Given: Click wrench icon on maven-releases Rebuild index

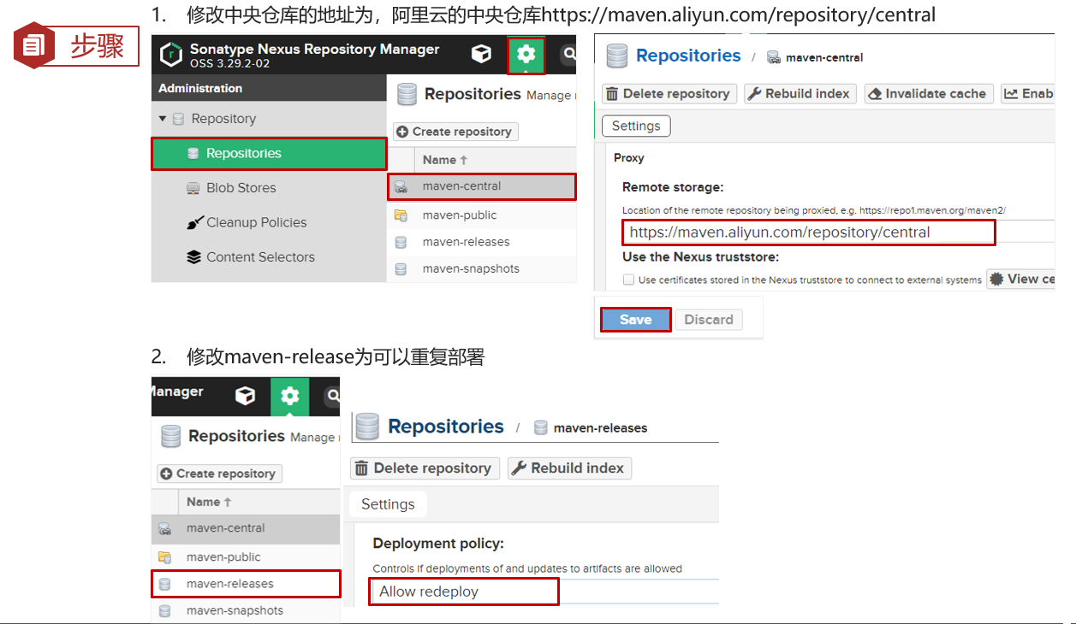Looking at the screenshot, I should (519, 468).
